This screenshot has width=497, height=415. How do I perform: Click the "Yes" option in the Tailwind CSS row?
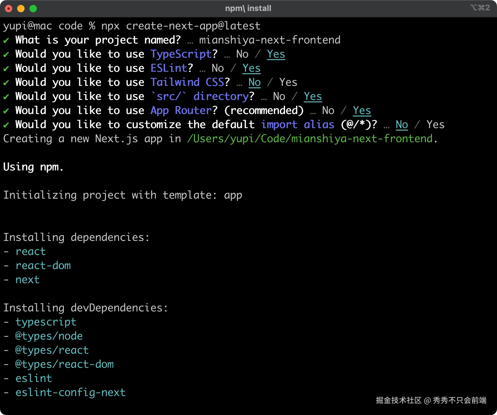pos(288,82)
